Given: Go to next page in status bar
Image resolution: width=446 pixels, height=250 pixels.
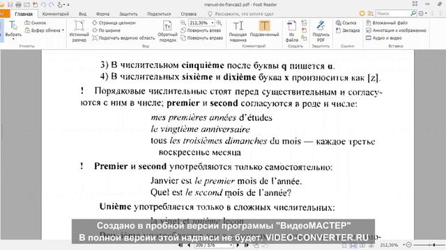Looking at the screenshot, I should tap(238, 245).
